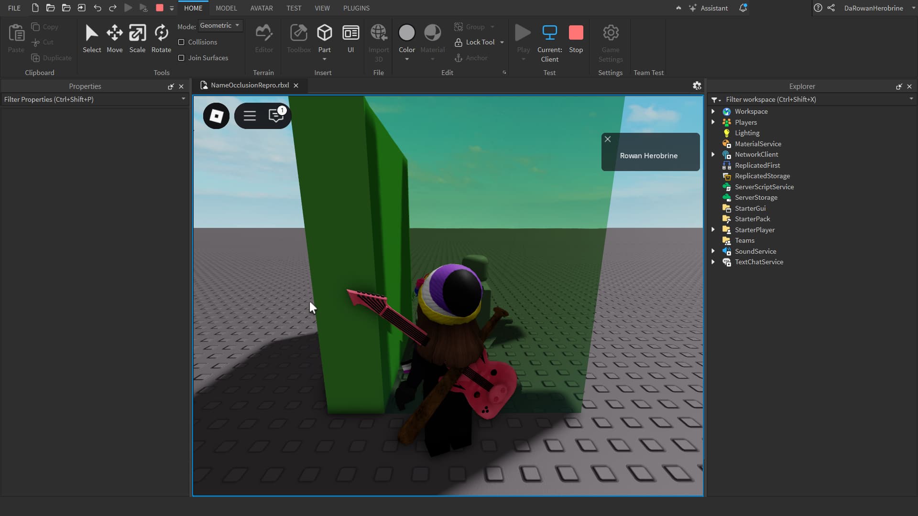Image resolution: width=918 pixels, height=516 pixels.
Task: Open the FILE menu
Action: (14, 8)
